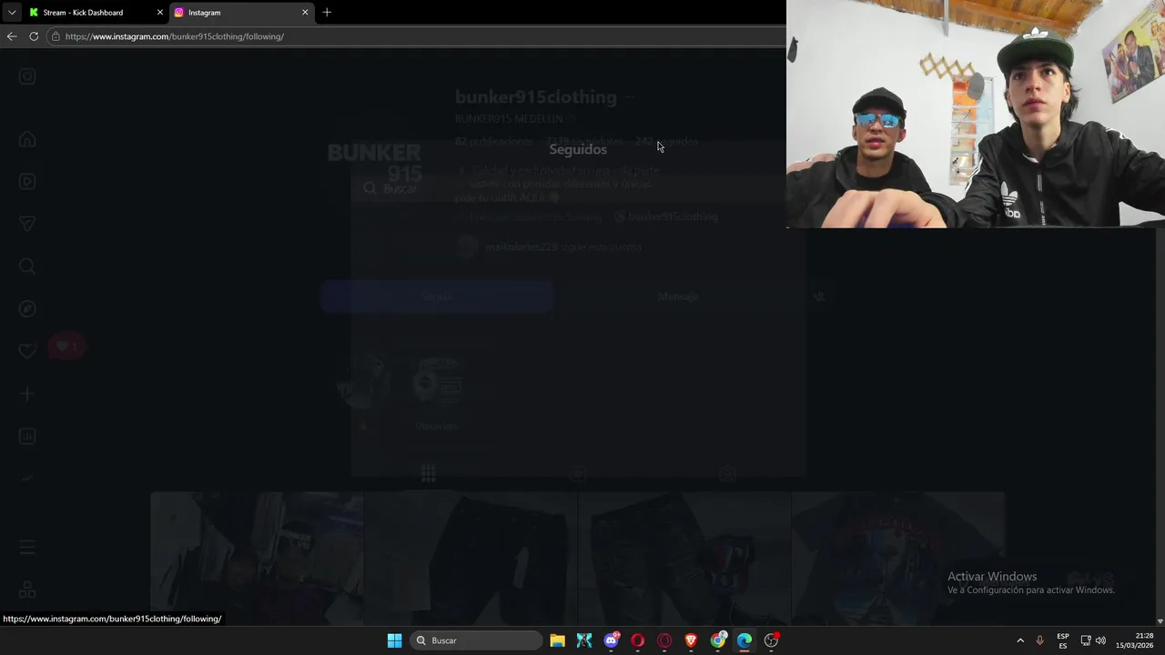The width and height of the screenshot is (1165, 655).
Task: Open Reels from Instagram sidebar
Action: pos(27,181)
